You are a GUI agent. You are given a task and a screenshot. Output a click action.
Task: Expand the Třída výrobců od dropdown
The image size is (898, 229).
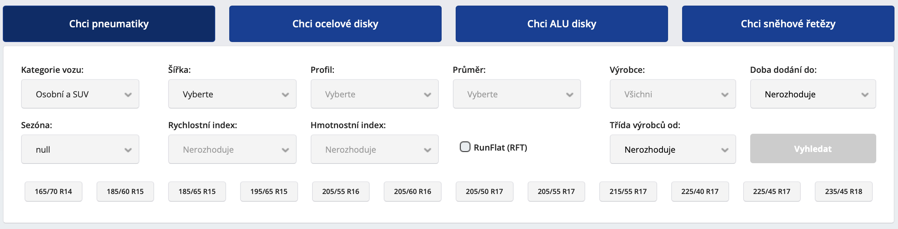point(673,150)
